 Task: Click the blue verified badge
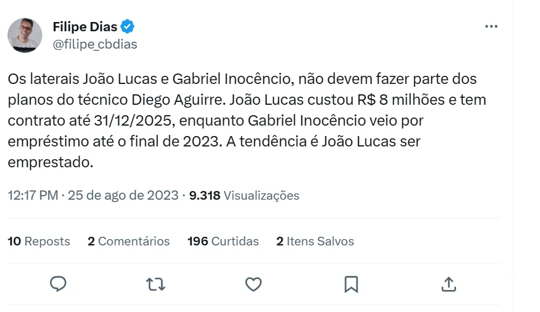point(128,27)
